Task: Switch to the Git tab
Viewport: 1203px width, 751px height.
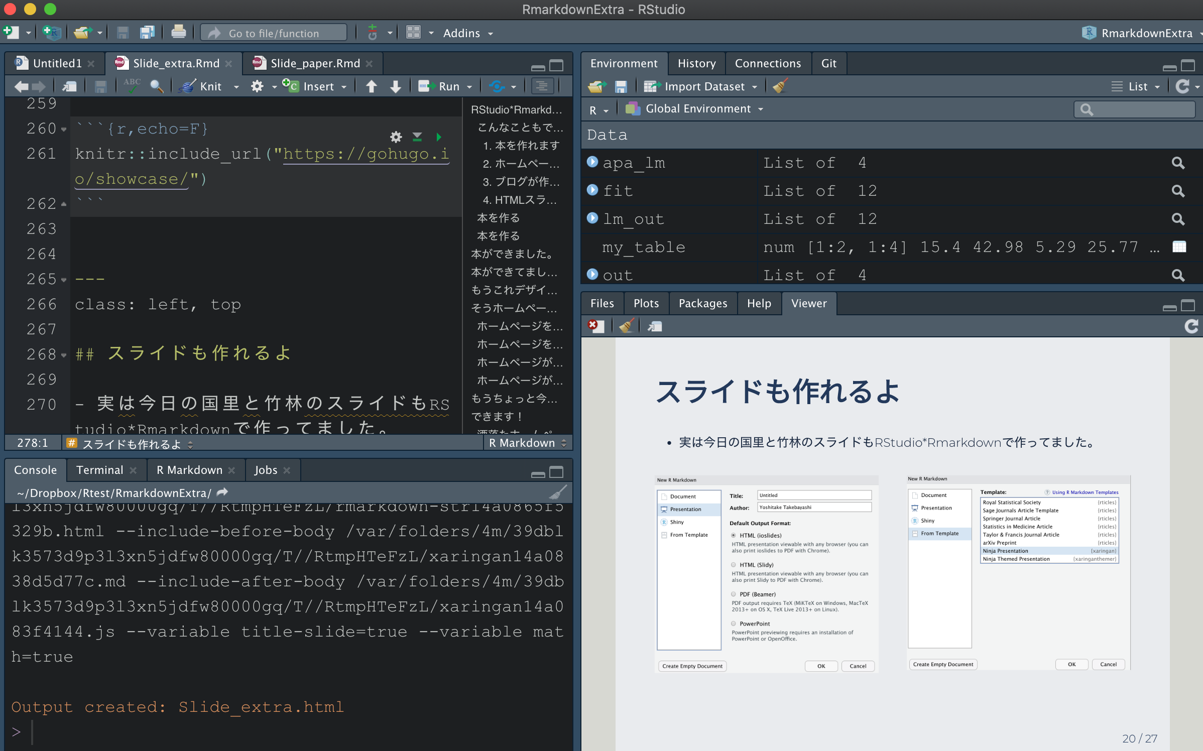Action: 828,63
